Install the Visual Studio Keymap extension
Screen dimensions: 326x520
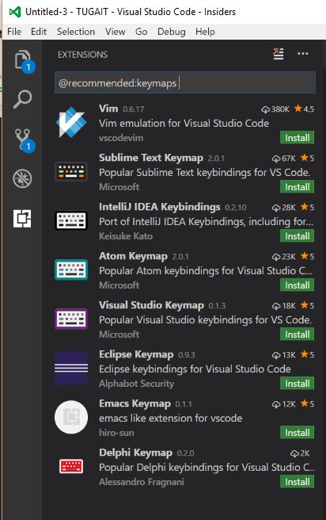tap(298, 334)
